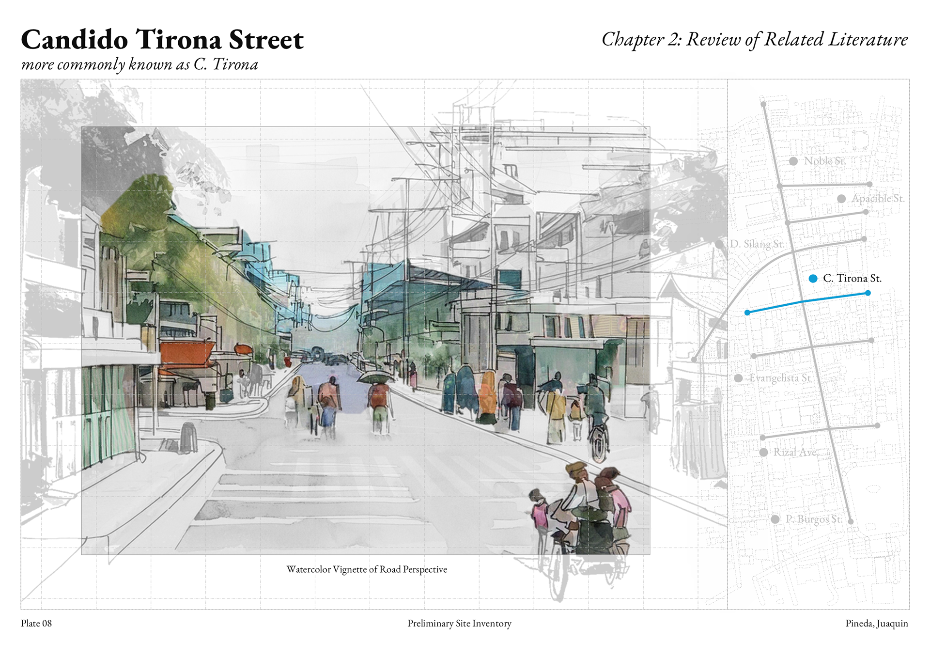Screen dimensions: 930x658
Task: Click the Chapter 2 Review of Related Literature heading
Action: coord(754,40)
